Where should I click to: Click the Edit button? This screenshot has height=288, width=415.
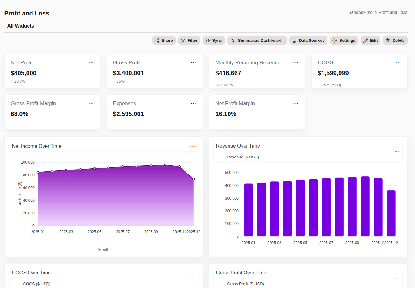[370, 41]
